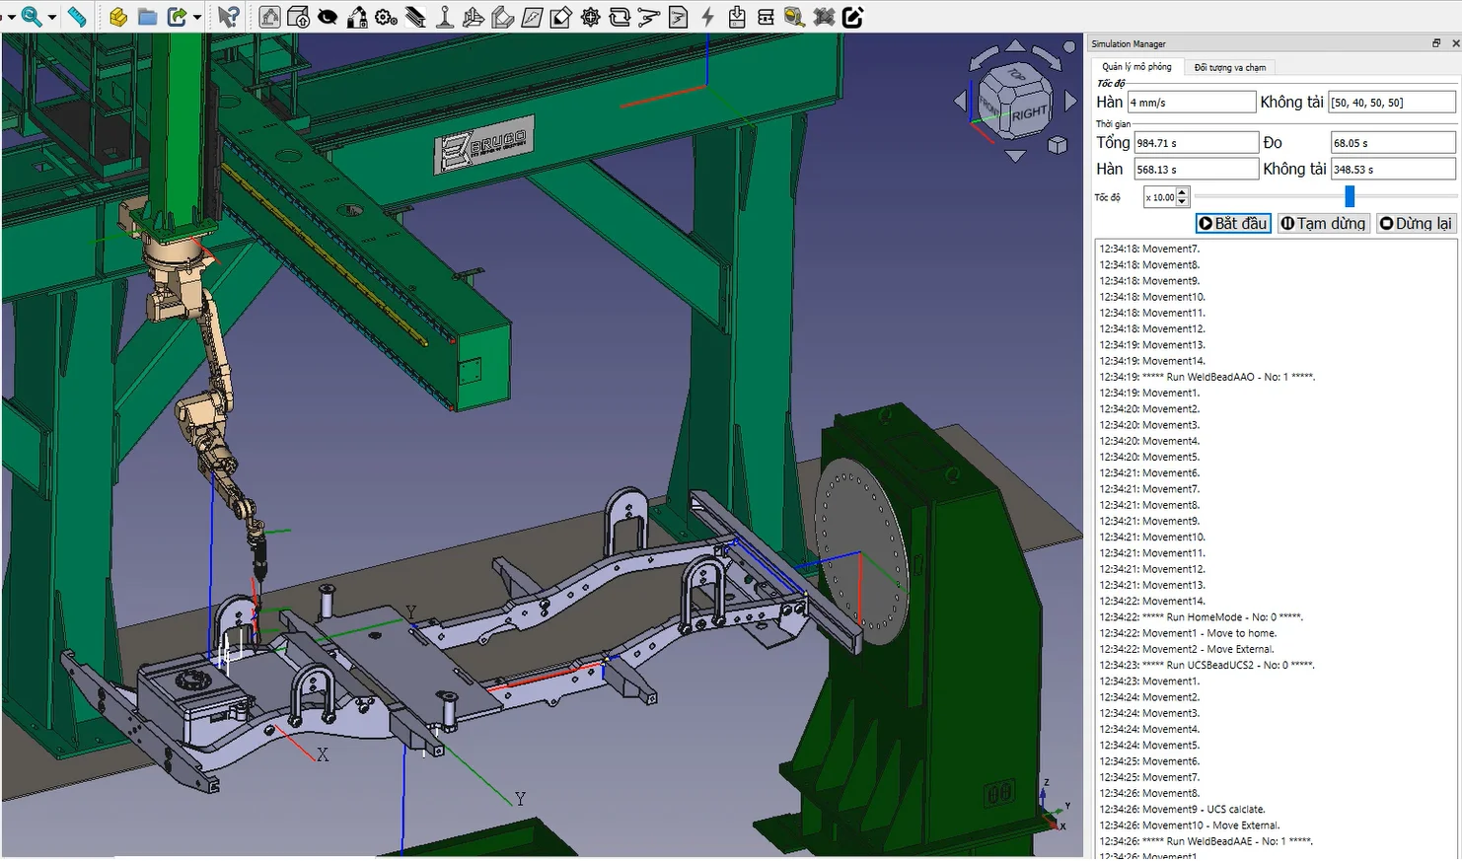
Task: Click the simulation speed slider handle
Action: coord(1350,196)
